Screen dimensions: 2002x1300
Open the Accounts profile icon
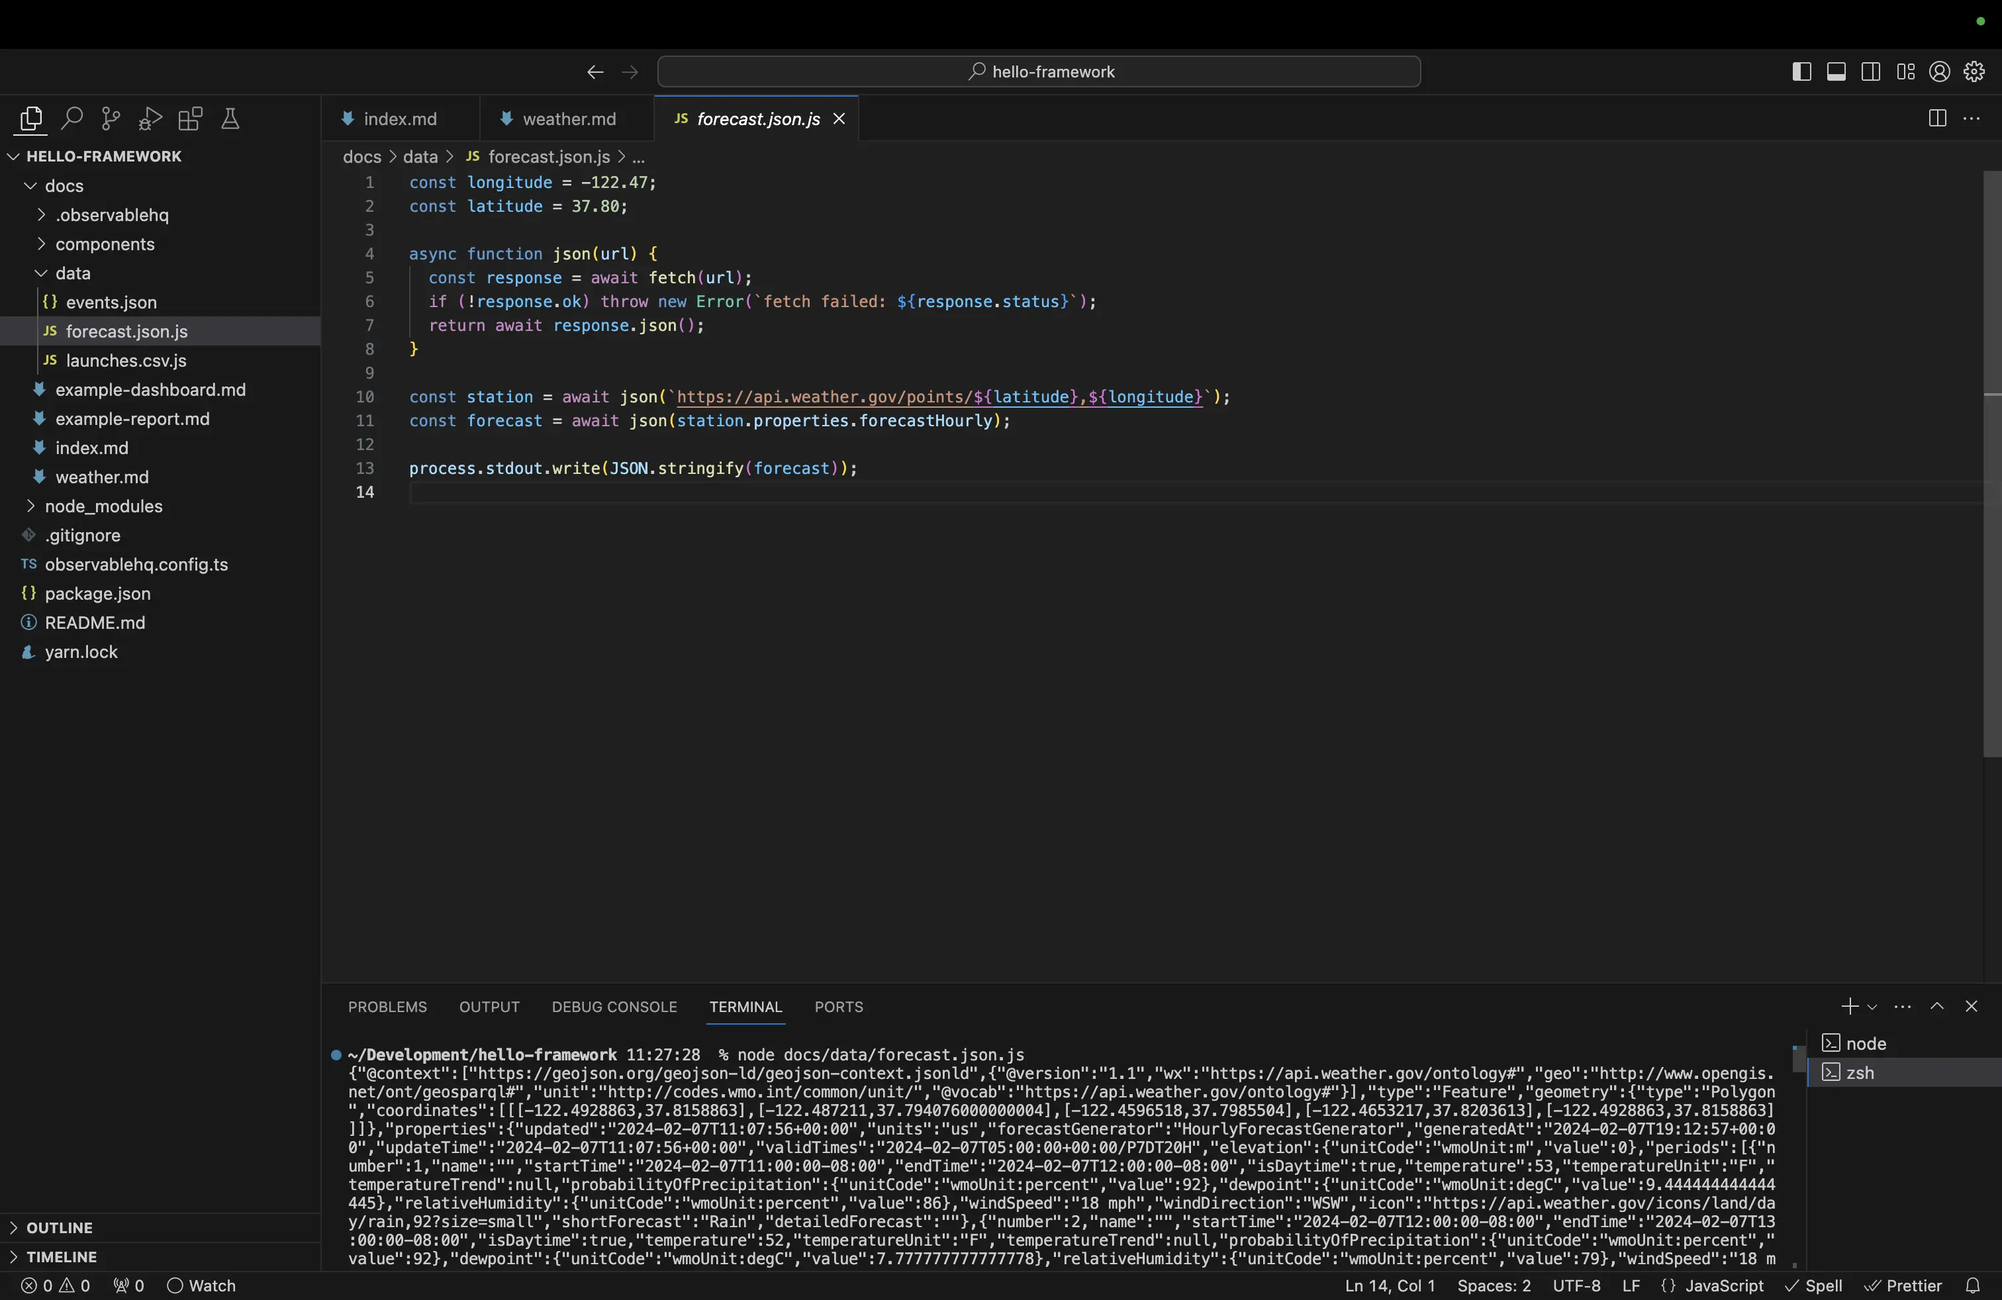[1940, 71]
